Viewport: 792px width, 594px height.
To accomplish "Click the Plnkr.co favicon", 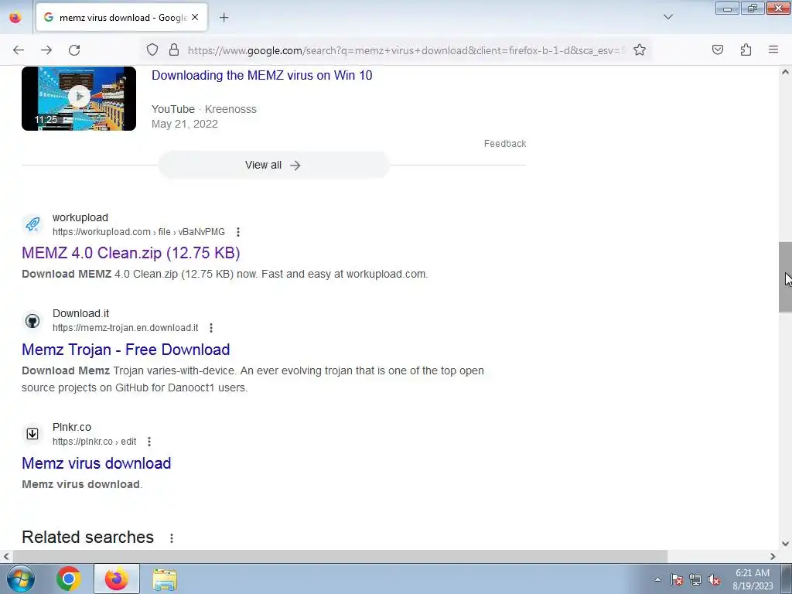I will [32, 434].
